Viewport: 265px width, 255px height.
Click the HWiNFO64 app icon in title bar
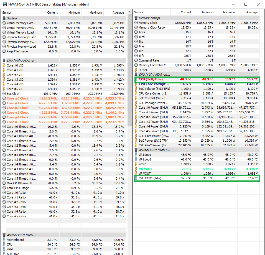[4, 4]
